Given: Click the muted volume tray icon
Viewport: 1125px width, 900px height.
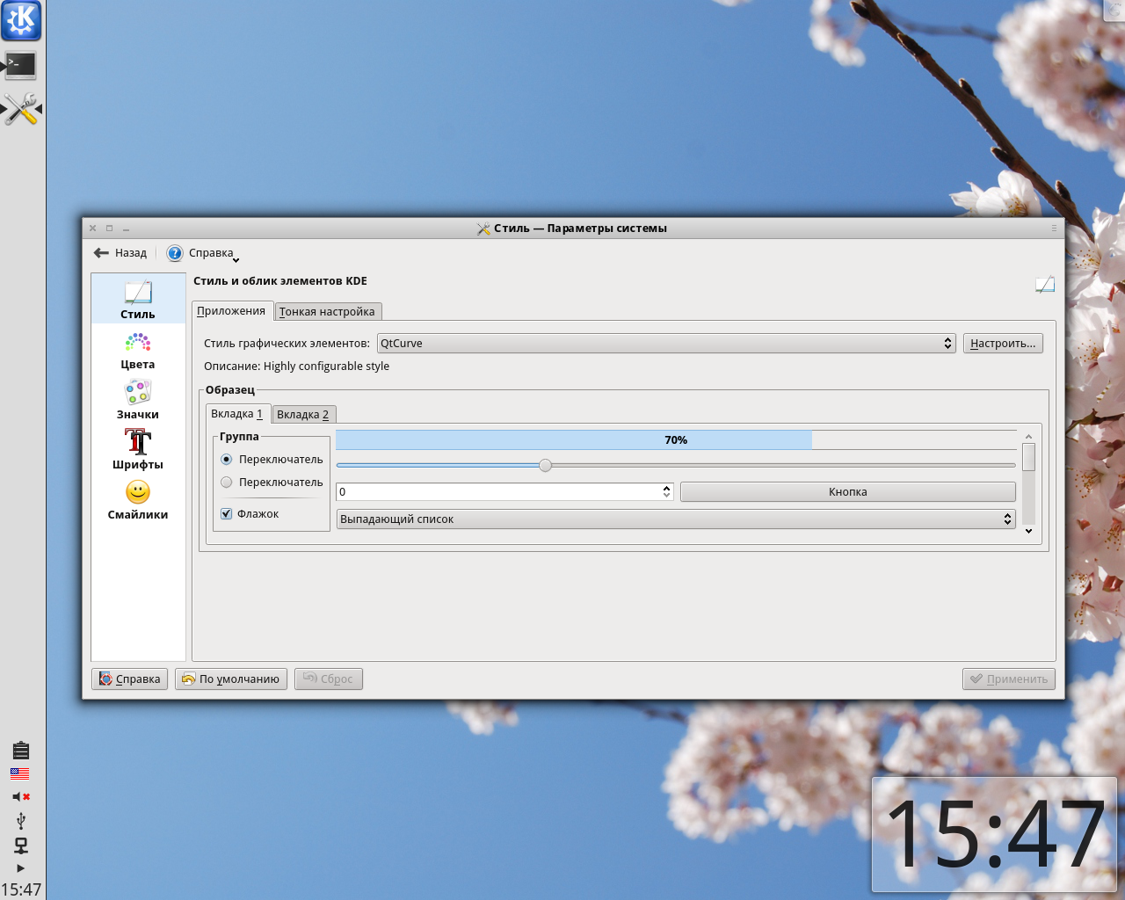Looking at the screenshot, I should tap(21, 796).
